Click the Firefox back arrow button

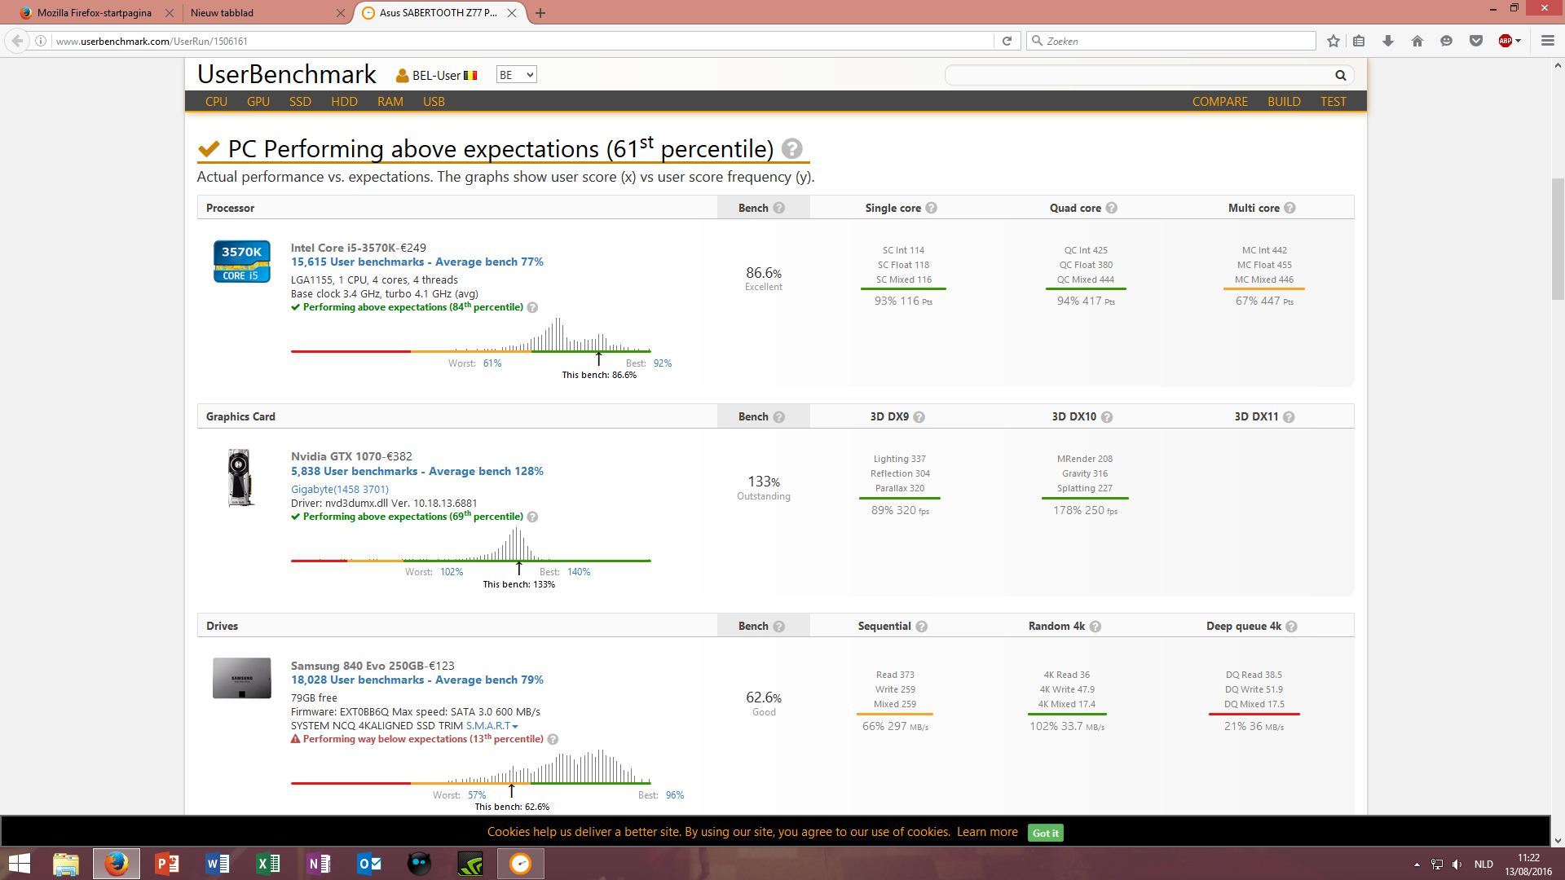point(17,41)
